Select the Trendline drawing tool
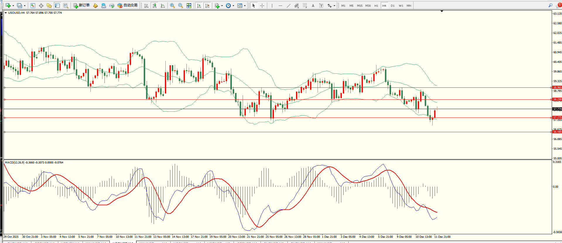This screenshot has height=243, width=562. pyautogui.click(x=288, y=6)
